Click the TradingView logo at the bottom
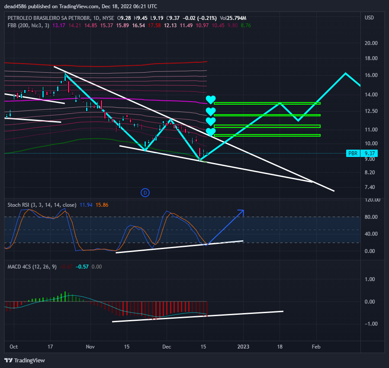The height and width of the screenshot is (368, 389). point(25,360)
